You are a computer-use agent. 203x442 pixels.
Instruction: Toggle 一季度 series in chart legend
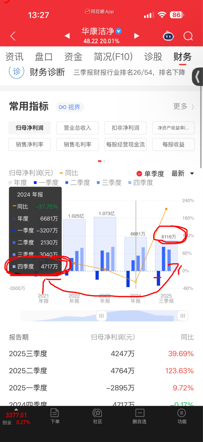pos(46,183)
